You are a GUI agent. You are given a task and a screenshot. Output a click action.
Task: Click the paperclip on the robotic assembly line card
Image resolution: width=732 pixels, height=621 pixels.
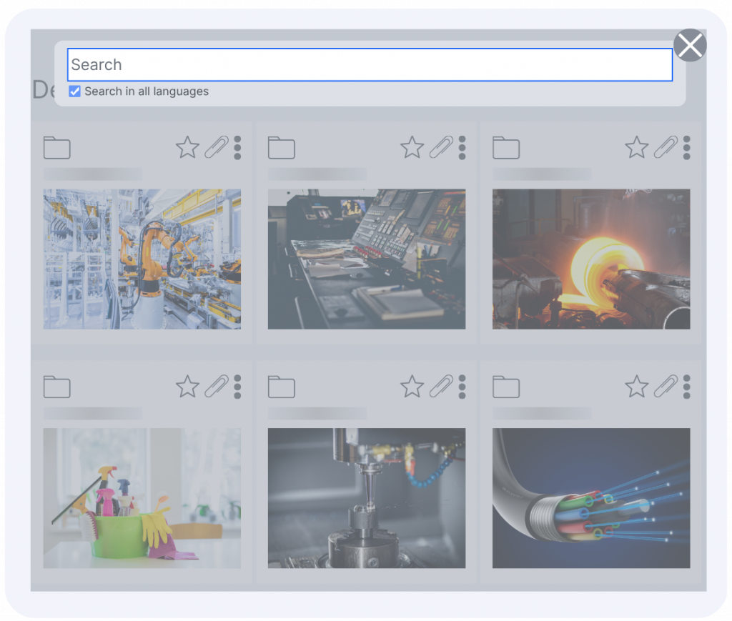[x=217, y=148]
